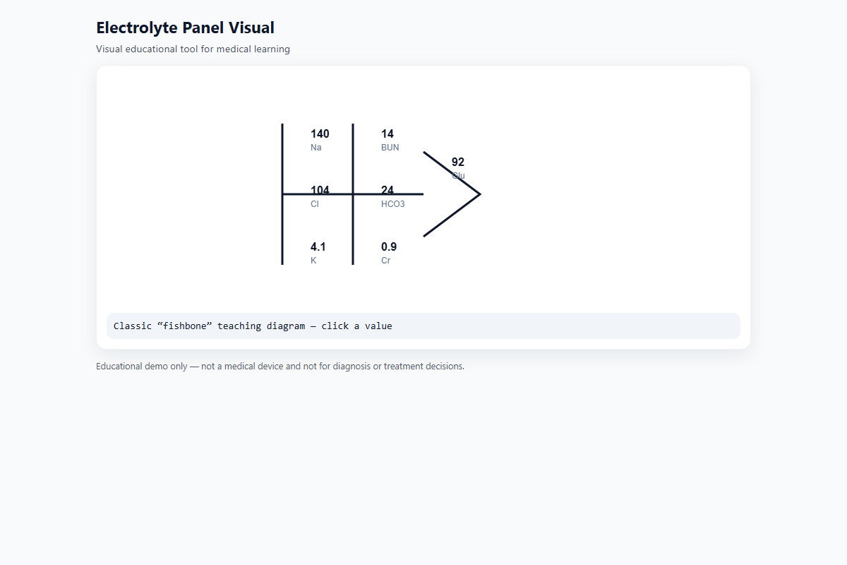Click the glucose value 92

click(x=458, y=162)
